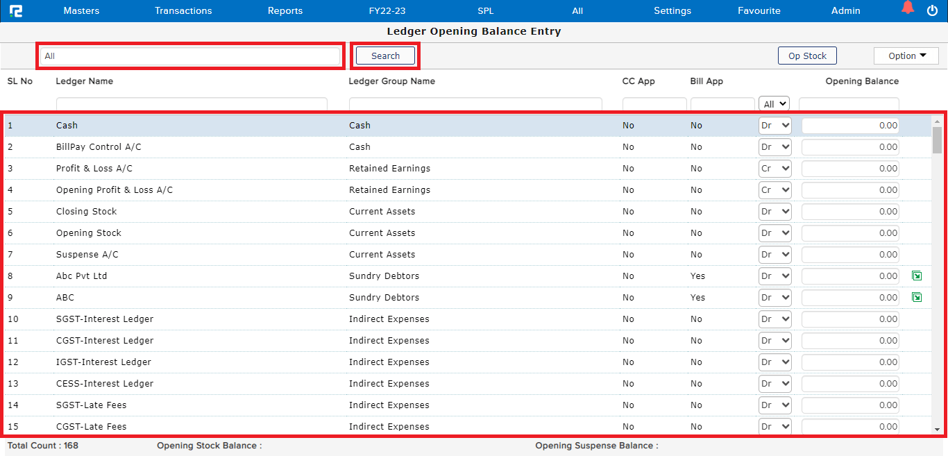The image size is (948, 456).
Task: Click the Search button
Action: (x=385, y=56)
